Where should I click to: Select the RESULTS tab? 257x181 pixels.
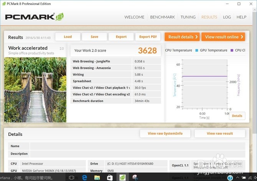(x=209, y=17)
